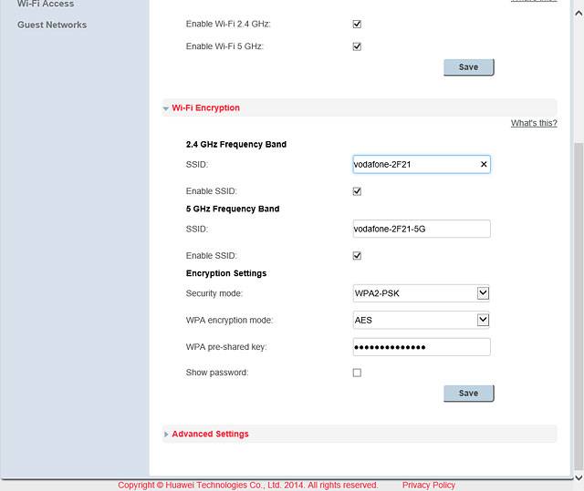Save the Wi-Fi encryption settings
584x491 pixels.
pos(468,394)
